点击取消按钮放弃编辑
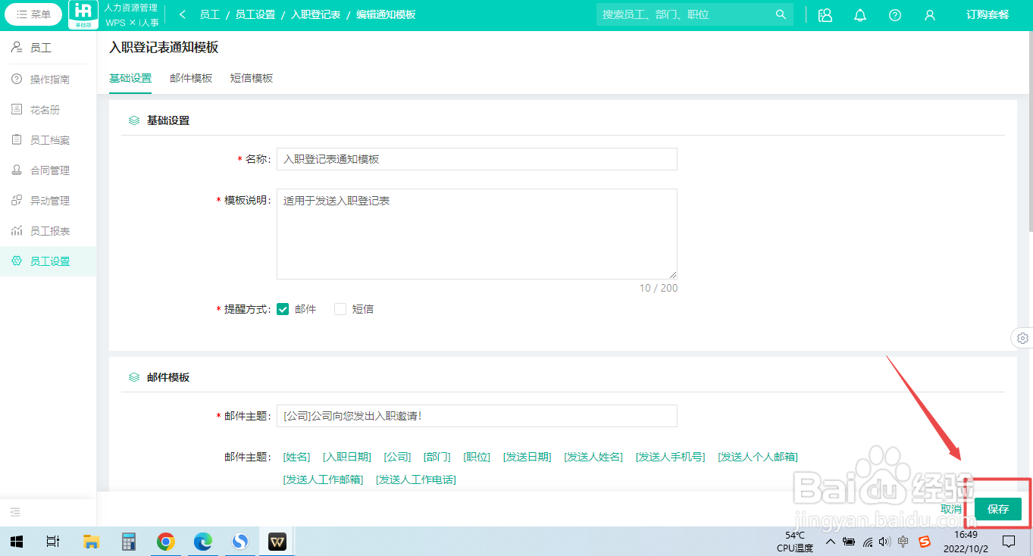The width and height of the screenshot is (1033, 556). pos(950,509)
